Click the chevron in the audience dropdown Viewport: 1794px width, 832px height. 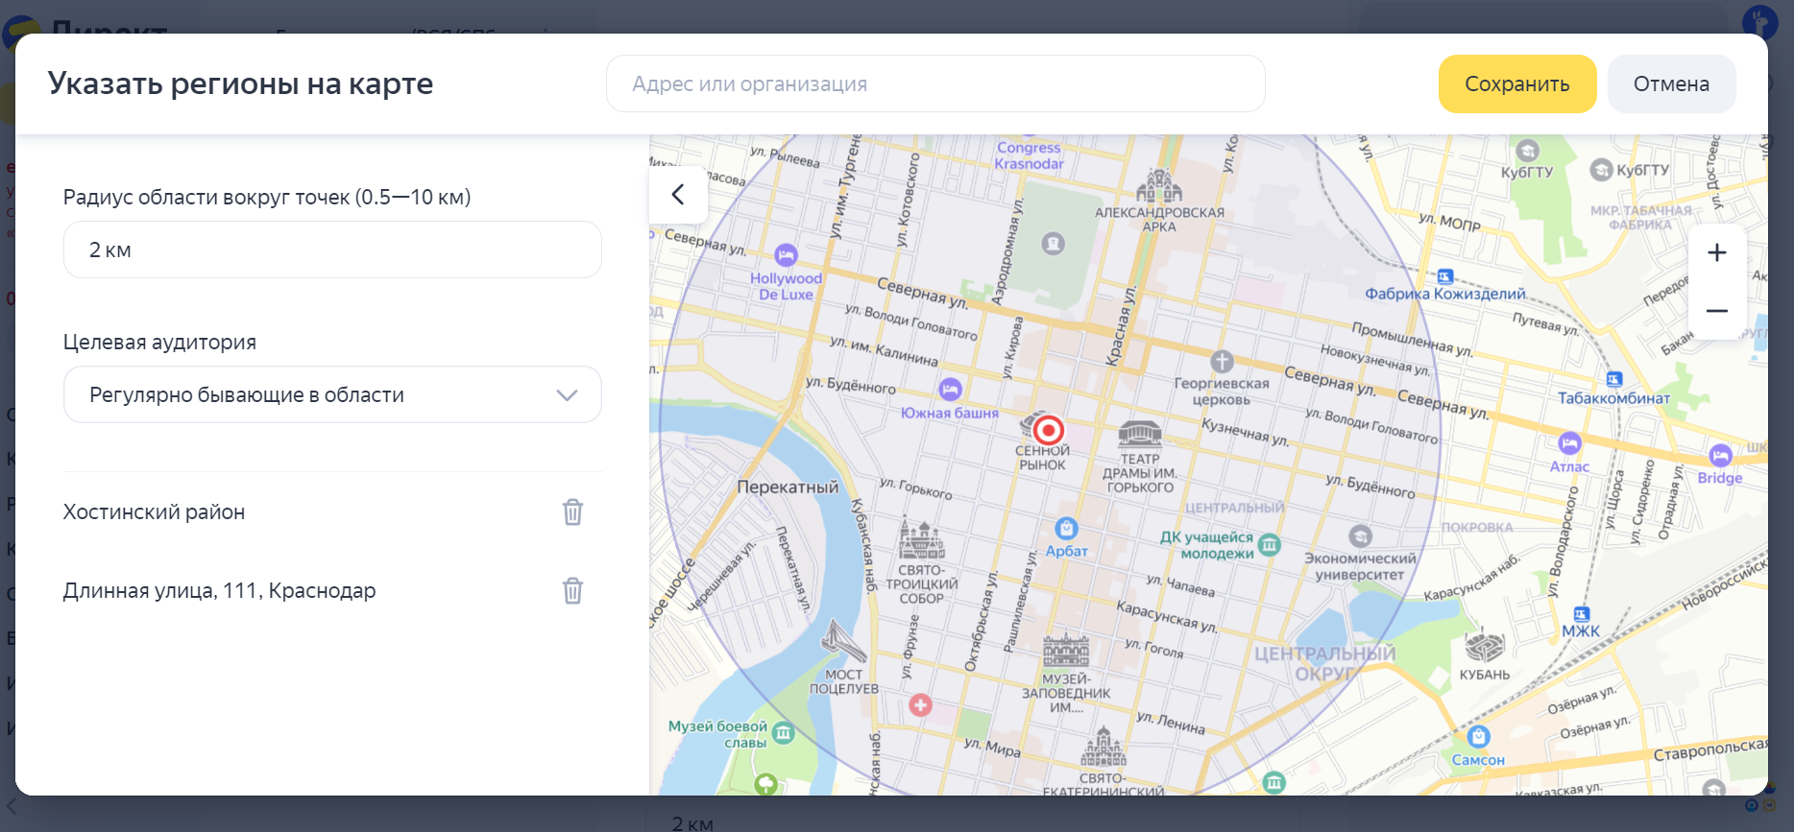tap(567, 395)
